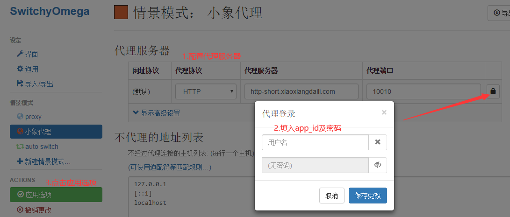Click 撤销更改 to revert changes
Image resolution: width=510 pixels, height=217 pixels.
tap(38, 210)
